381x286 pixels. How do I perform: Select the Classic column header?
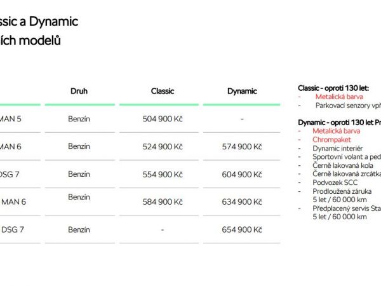[x=163, y=91]
